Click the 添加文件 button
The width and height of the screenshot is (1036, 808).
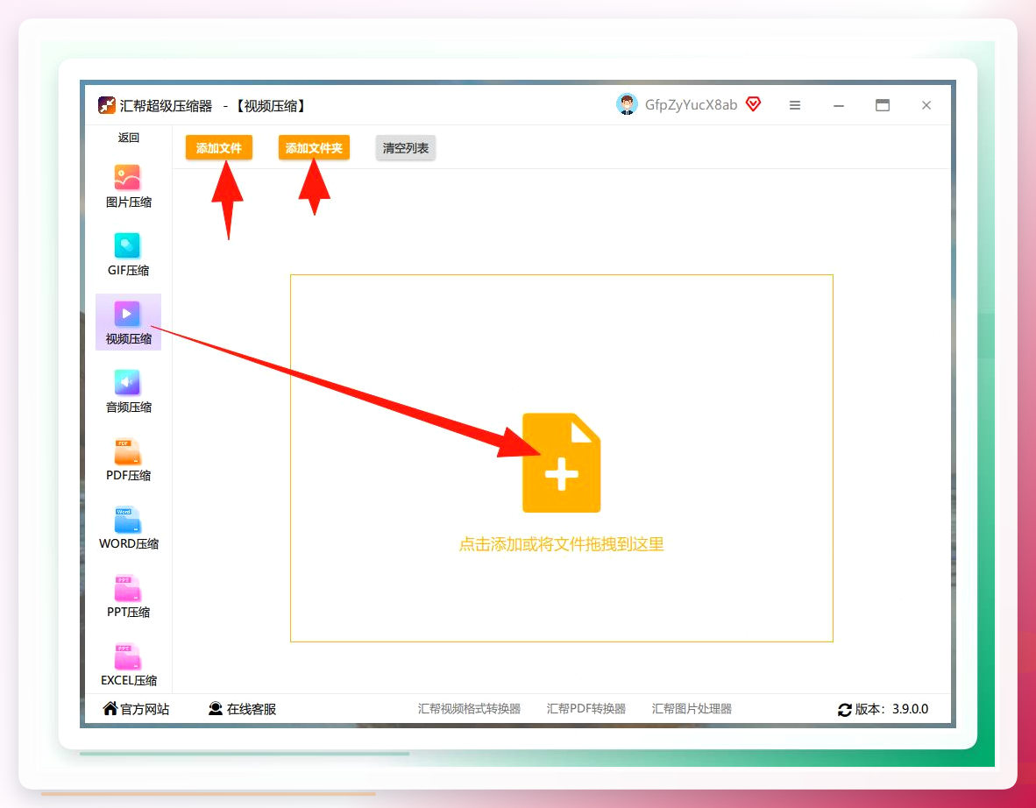pyautogui.click(x=219, y=148)
